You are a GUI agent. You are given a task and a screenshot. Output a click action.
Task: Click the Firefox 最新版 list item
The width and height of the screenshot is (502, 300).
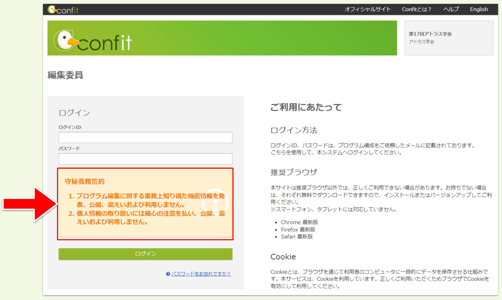(x=298, y=230)
